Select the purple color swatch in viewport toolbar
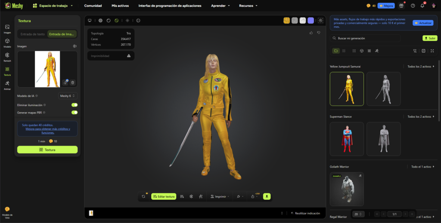441x223 pixels. (311, 20)
